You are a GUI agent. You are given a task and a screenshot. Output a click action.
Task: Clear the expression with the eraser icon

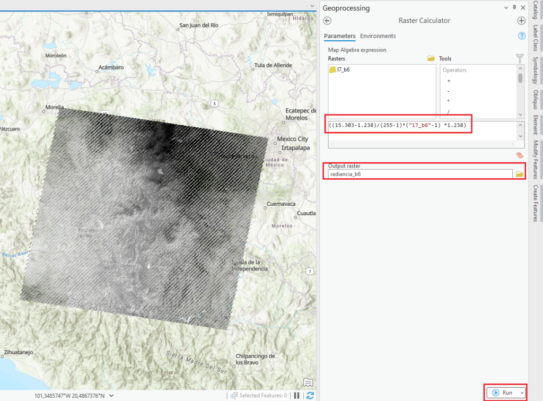[520, 155]
